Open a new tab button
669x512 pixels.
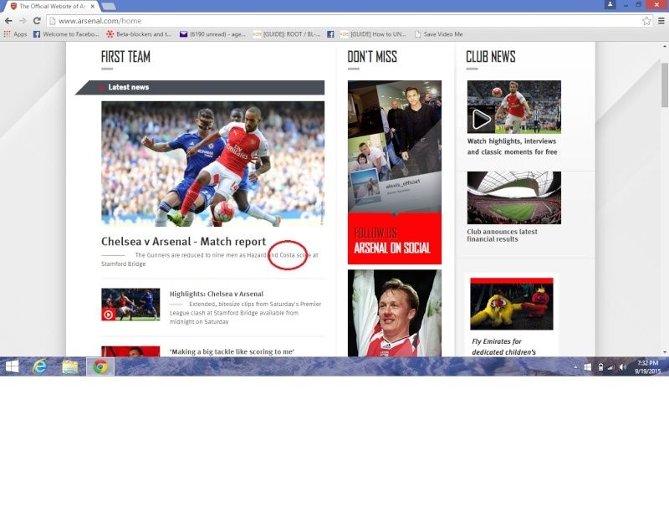point(109,7)
